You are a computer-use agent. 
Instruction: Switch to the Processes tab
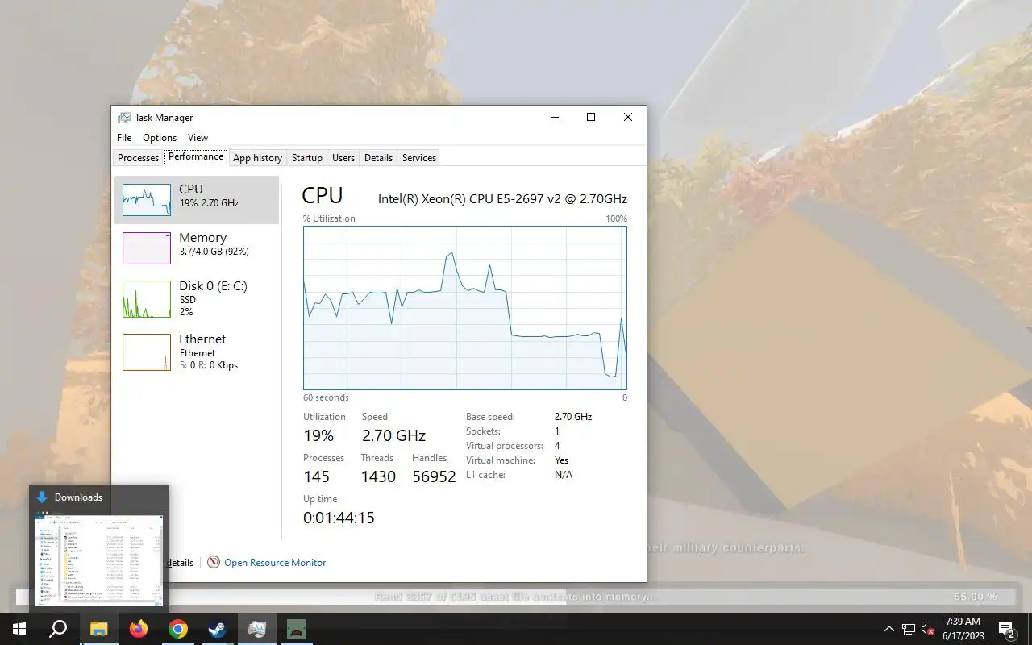click(x=138, y=158)
